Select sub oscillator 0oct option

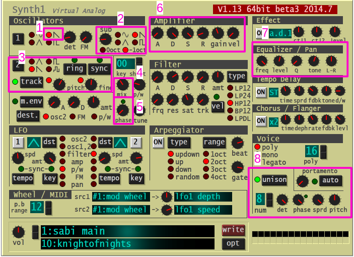tap(103, 50)
